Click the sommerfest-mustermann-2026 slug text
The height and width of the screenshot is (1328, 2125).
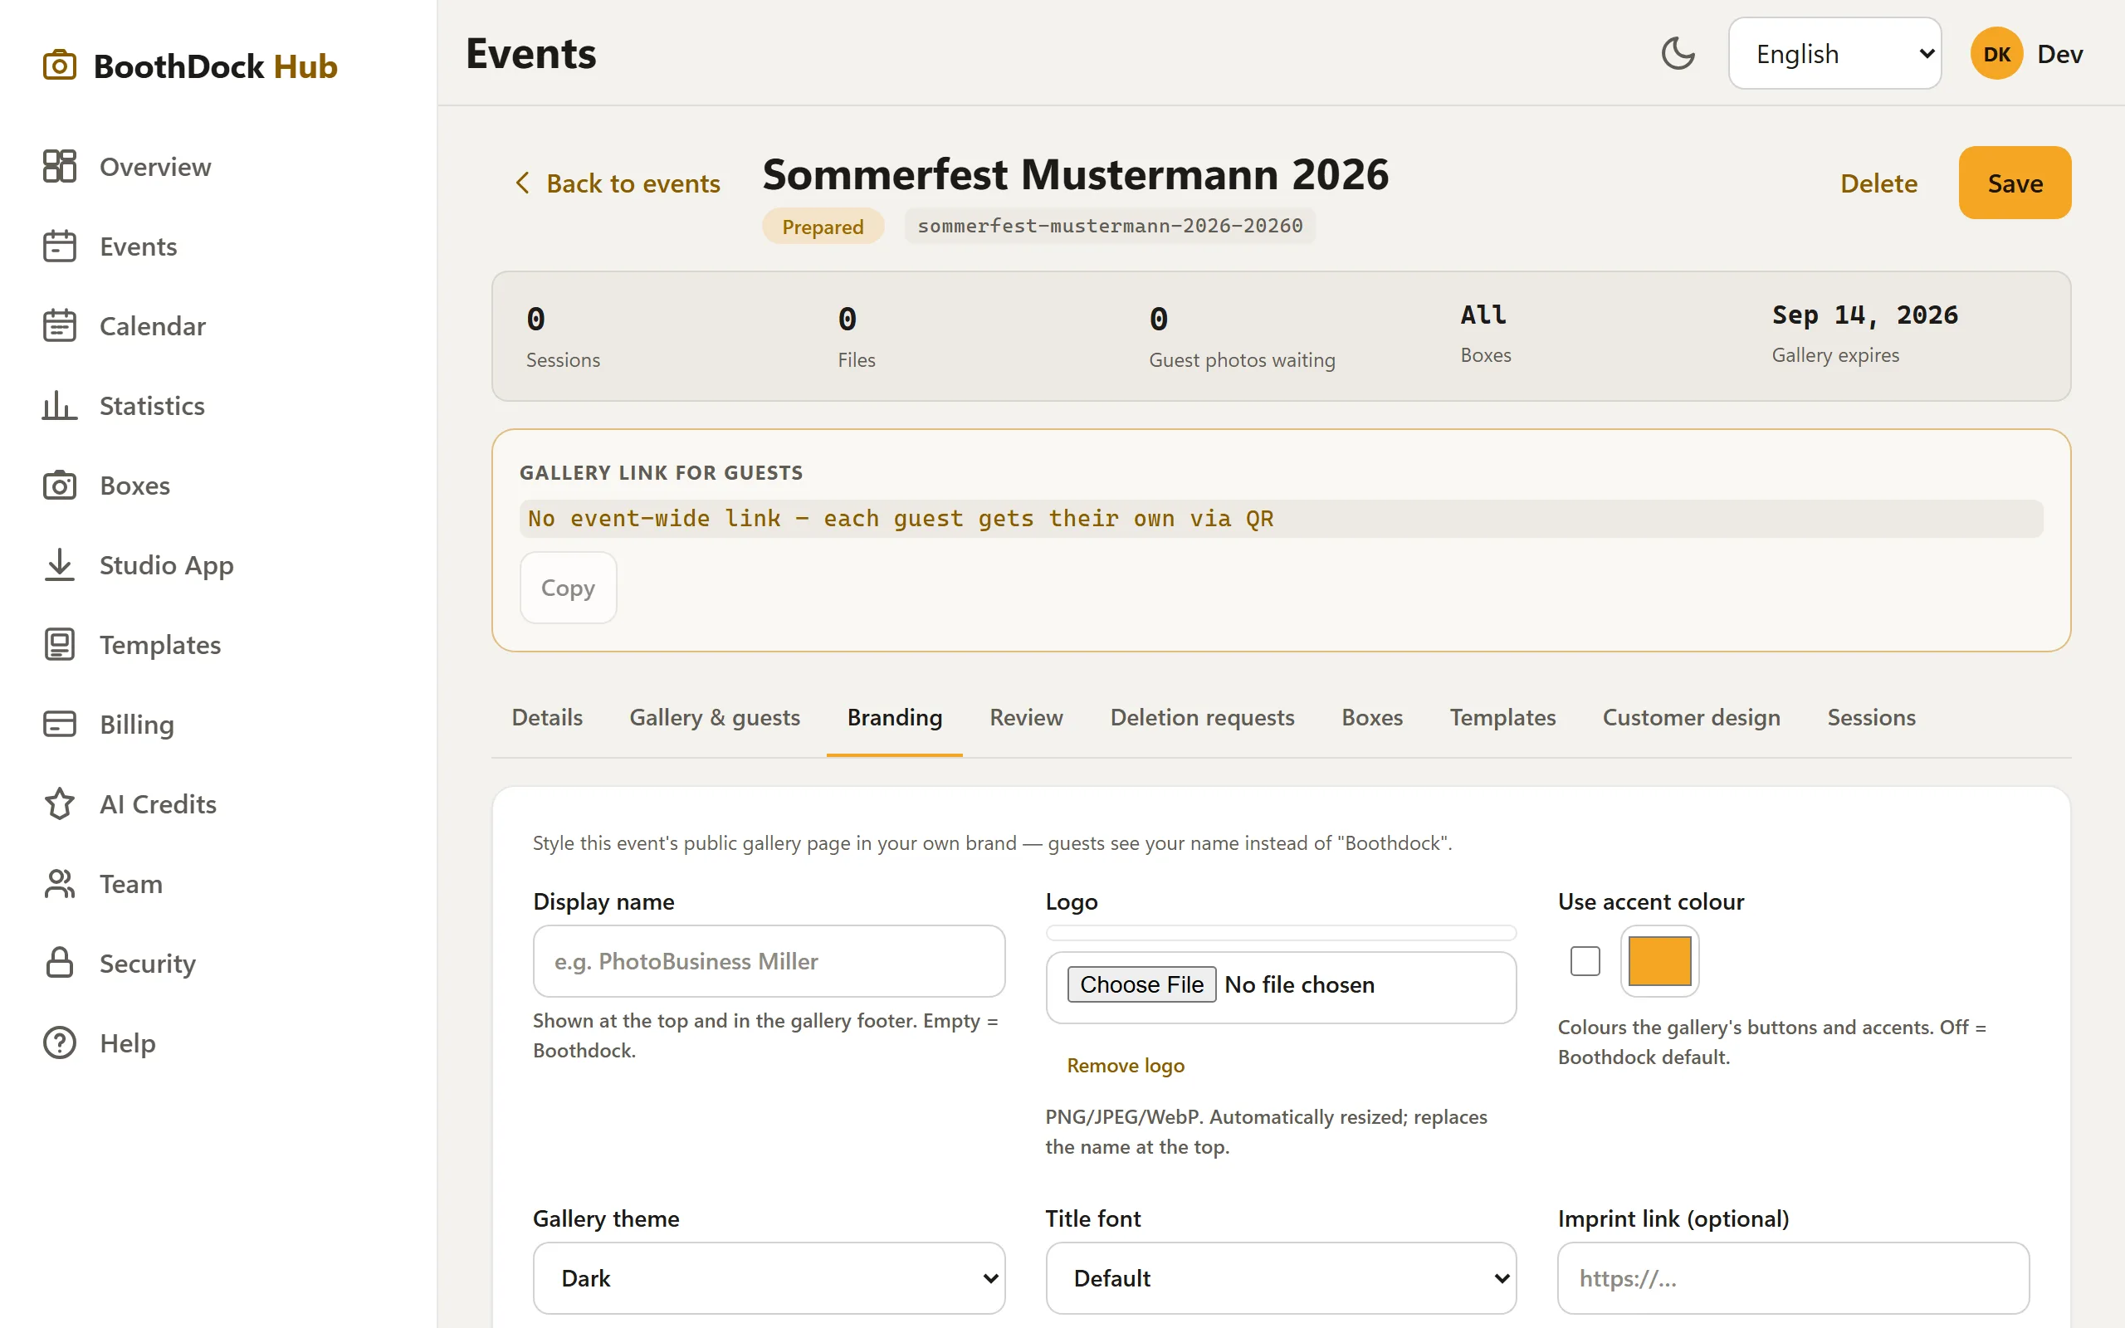[1110, 226]
